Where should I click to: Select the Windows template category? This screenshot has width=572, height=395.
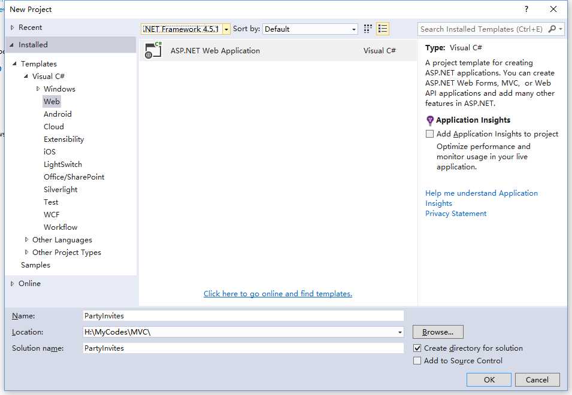[x=59, y=89]
